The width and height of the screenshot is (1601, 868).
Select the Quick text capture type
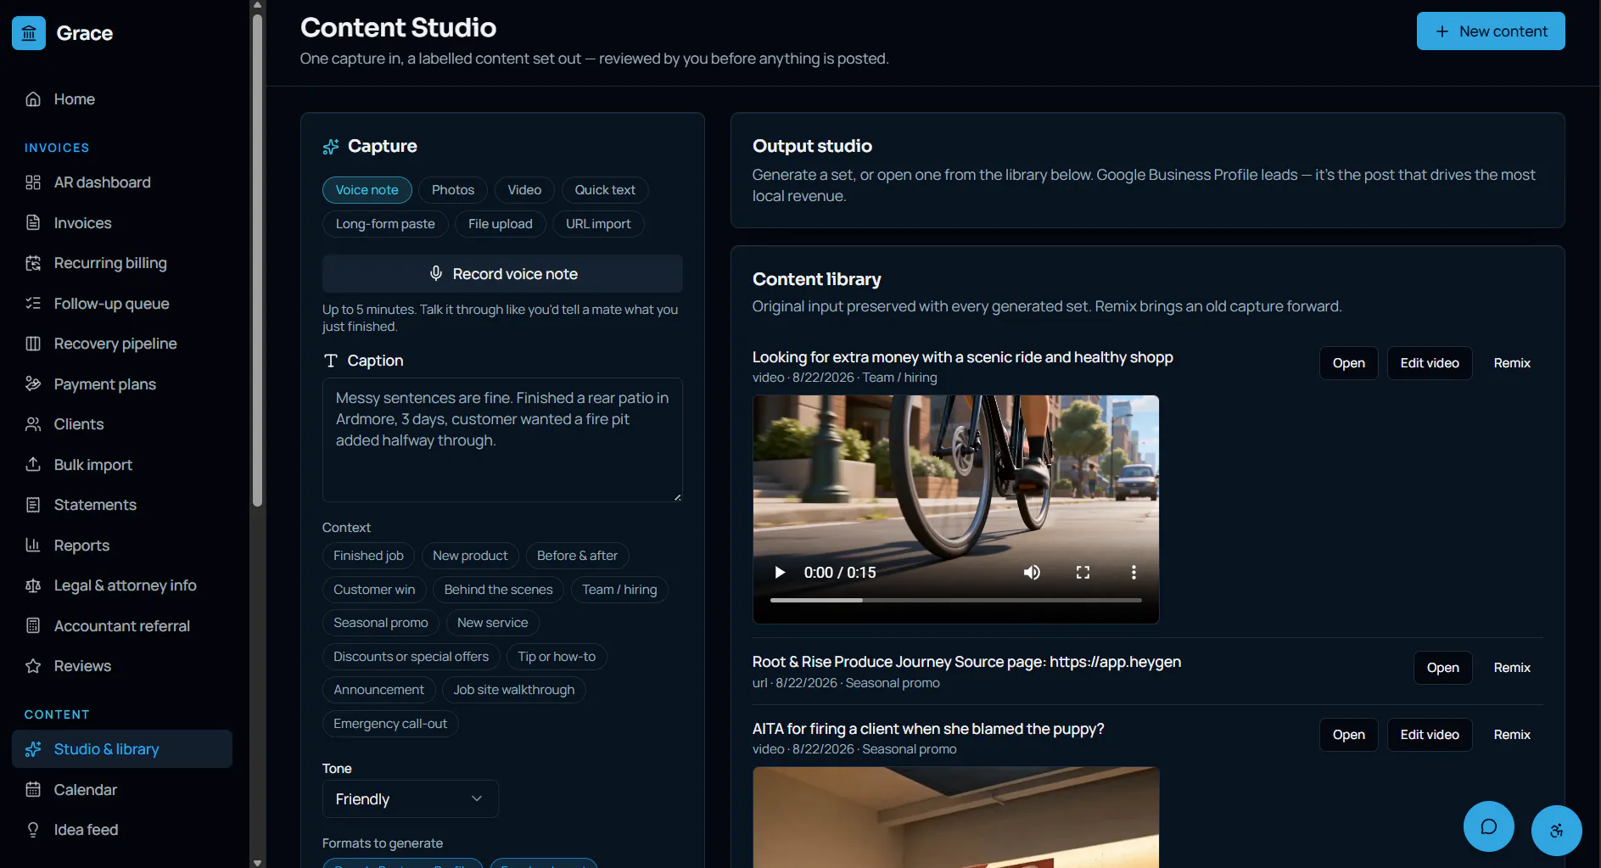coord(605,190)
